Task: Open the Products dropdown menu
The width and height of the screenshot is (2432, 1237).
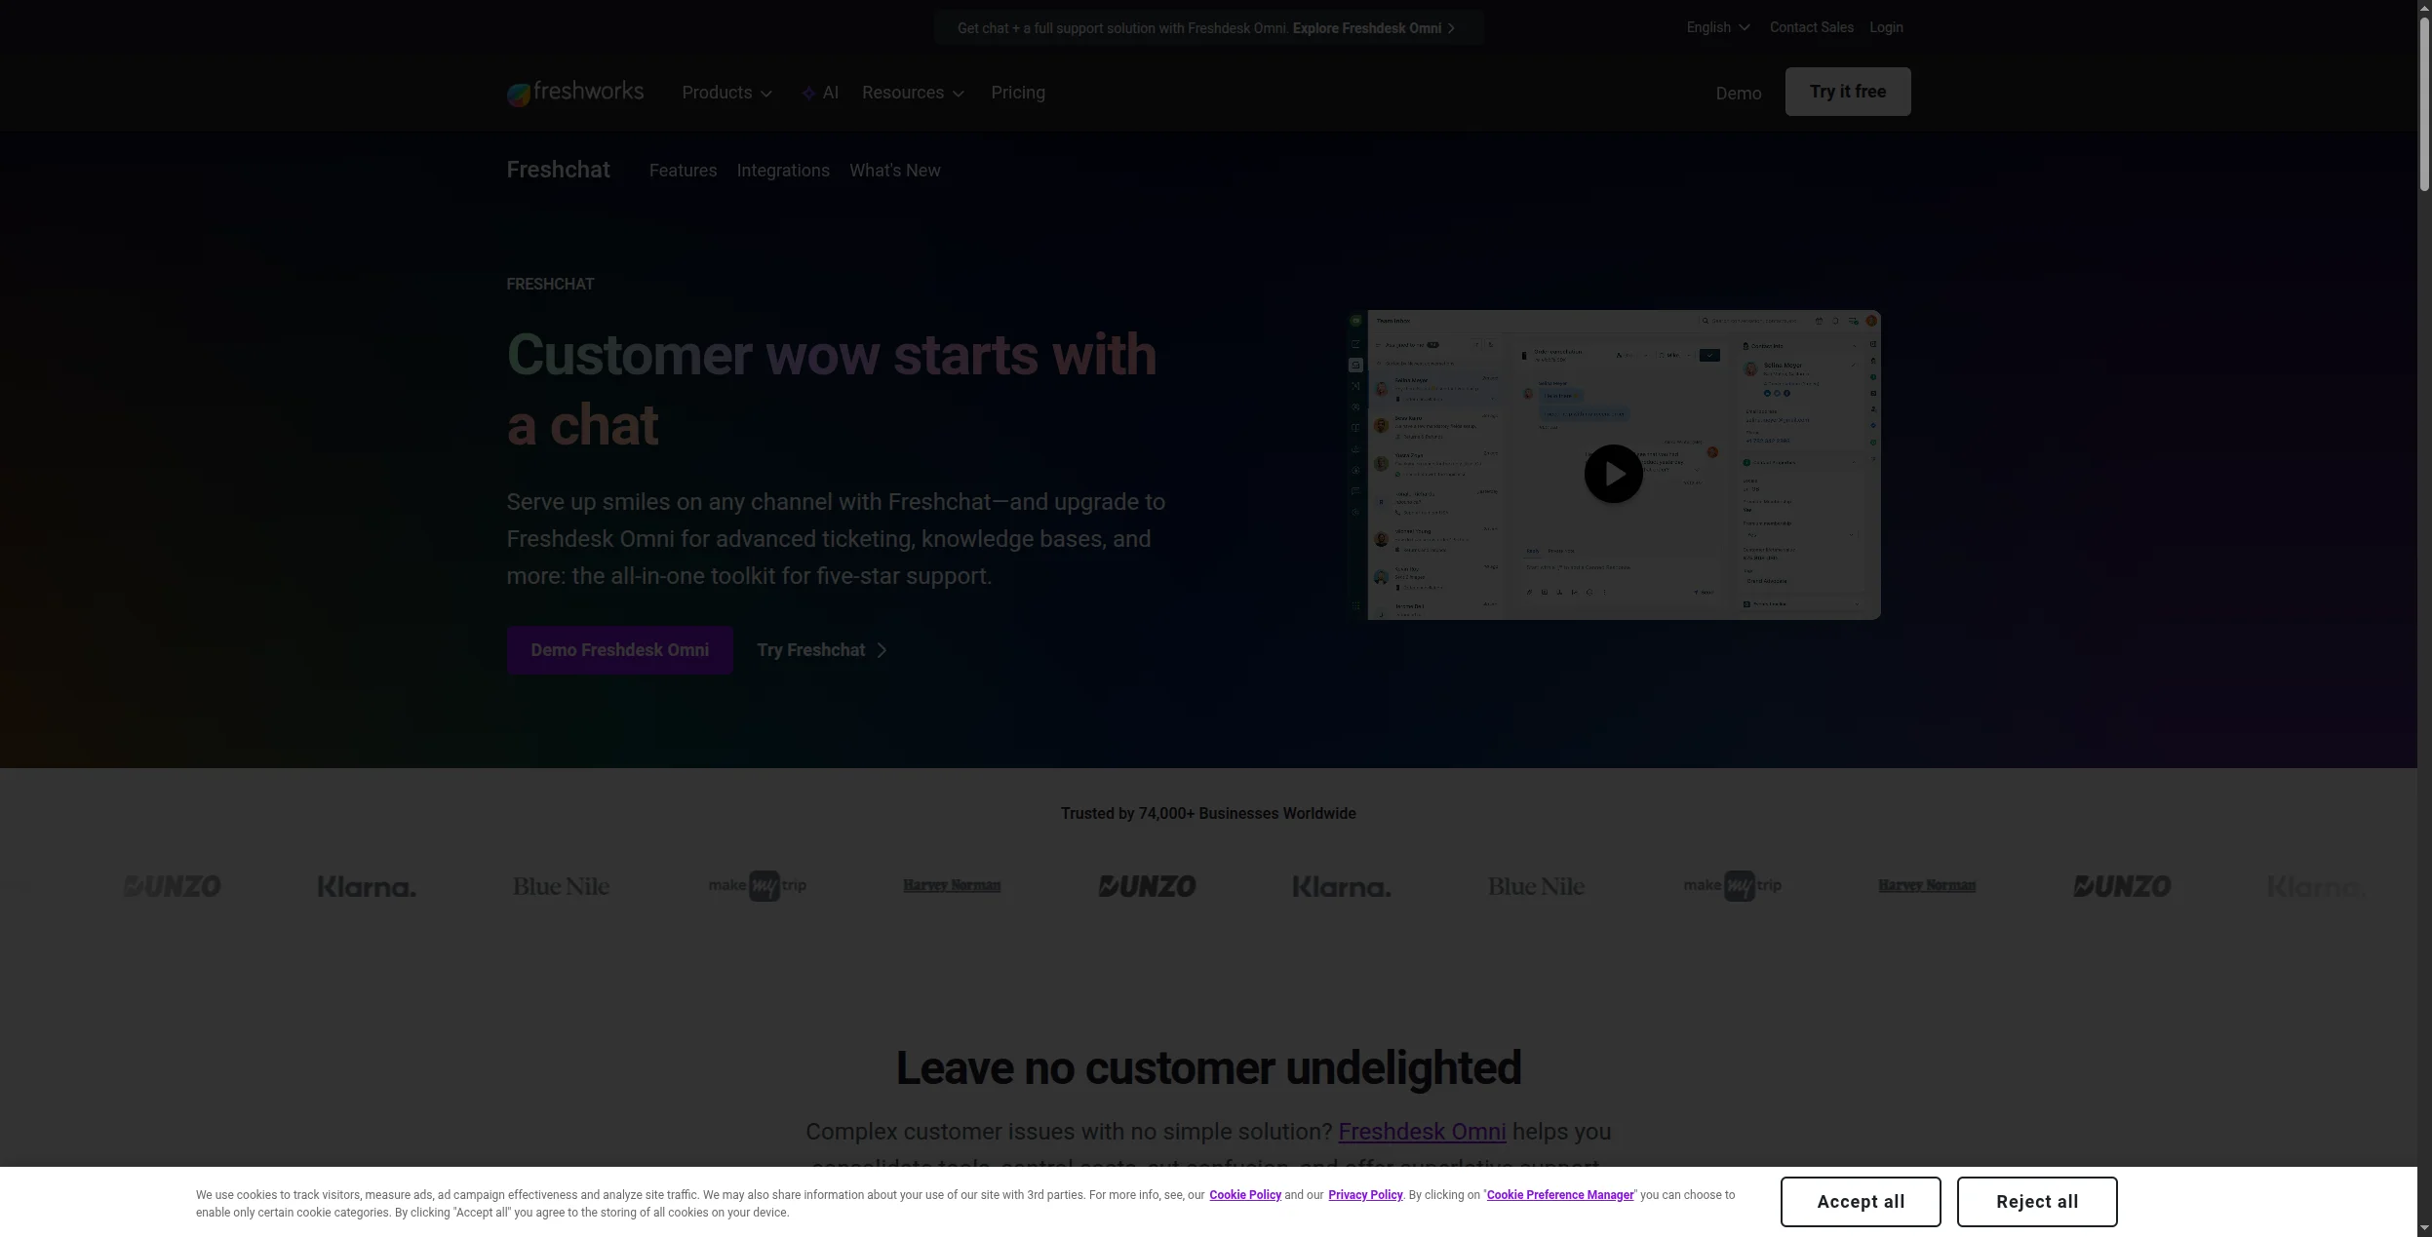Action: click(727, 93)
